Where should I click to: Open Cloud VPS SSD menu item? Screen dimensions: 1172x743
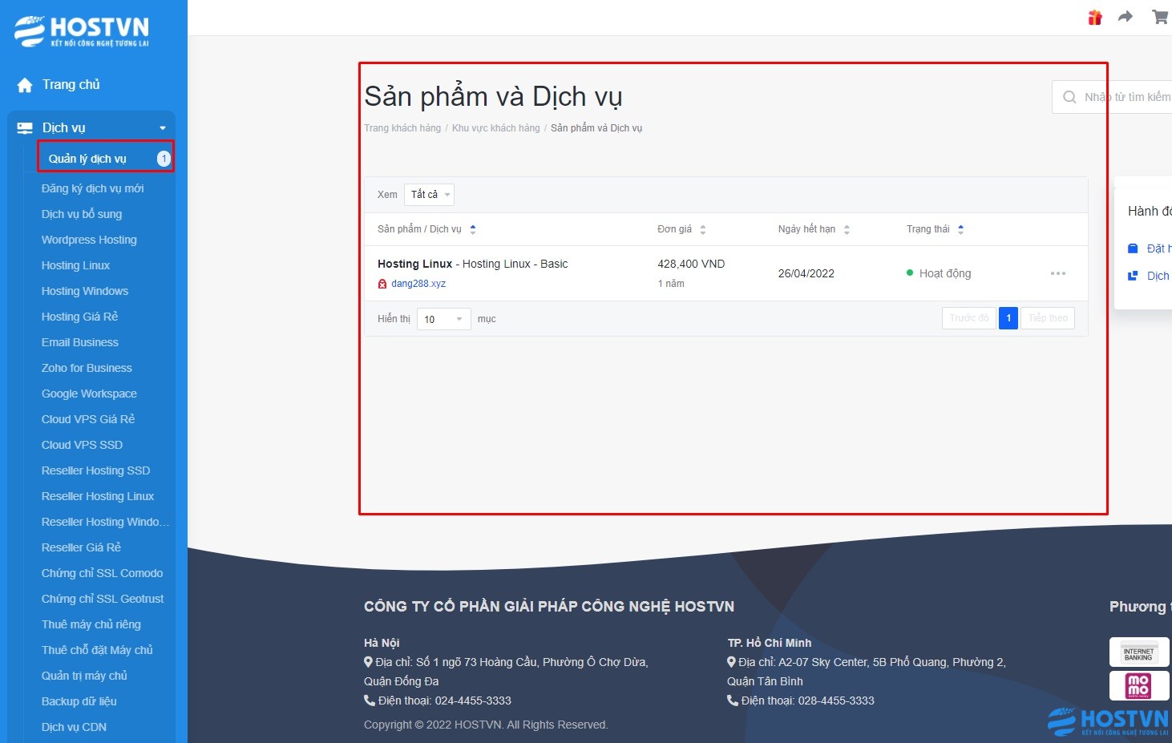click(82, 445)
